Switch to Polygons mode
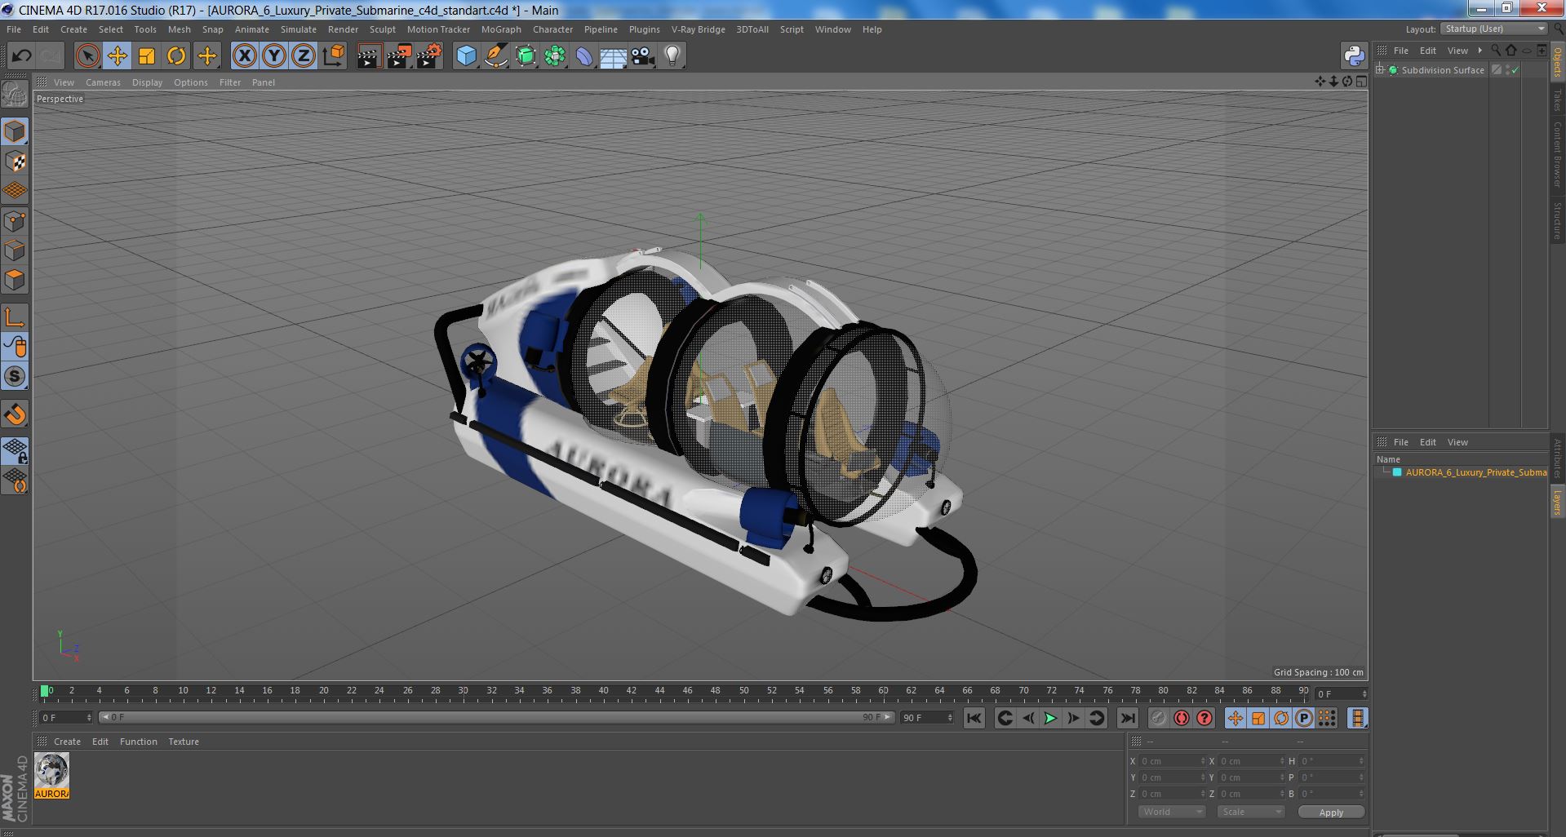The height and width of the screenshot is (837, 1566). (15, 280)
